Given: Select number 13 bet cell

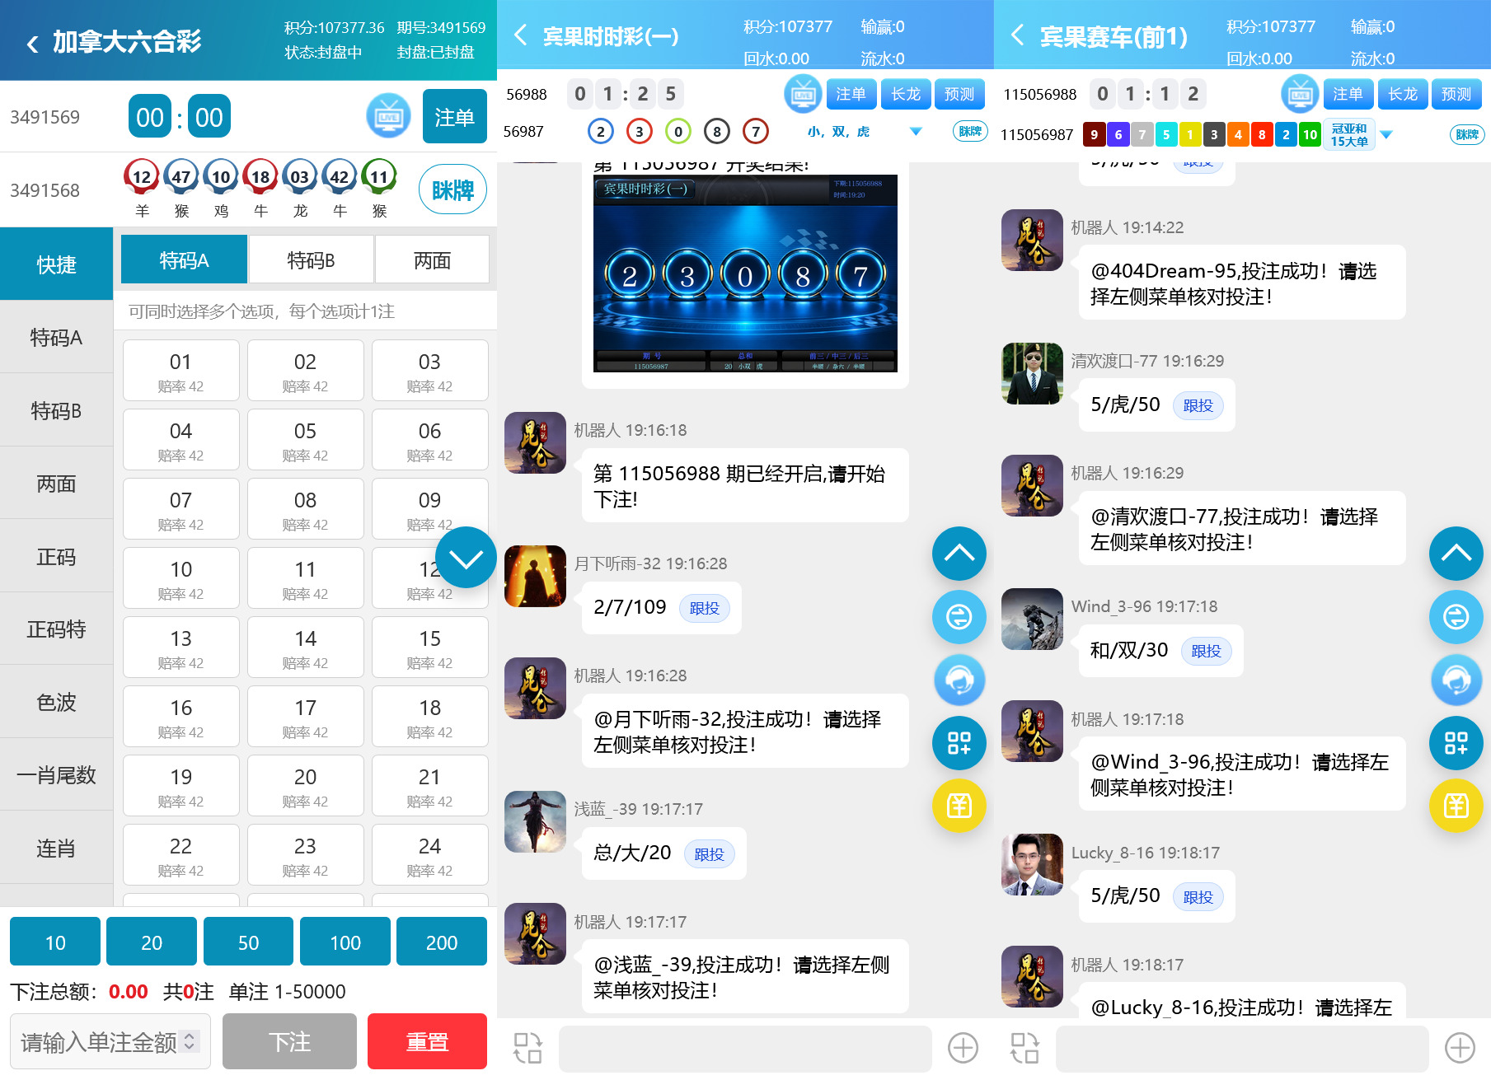Looking at the screenshot, I should (x=181, y=648).
